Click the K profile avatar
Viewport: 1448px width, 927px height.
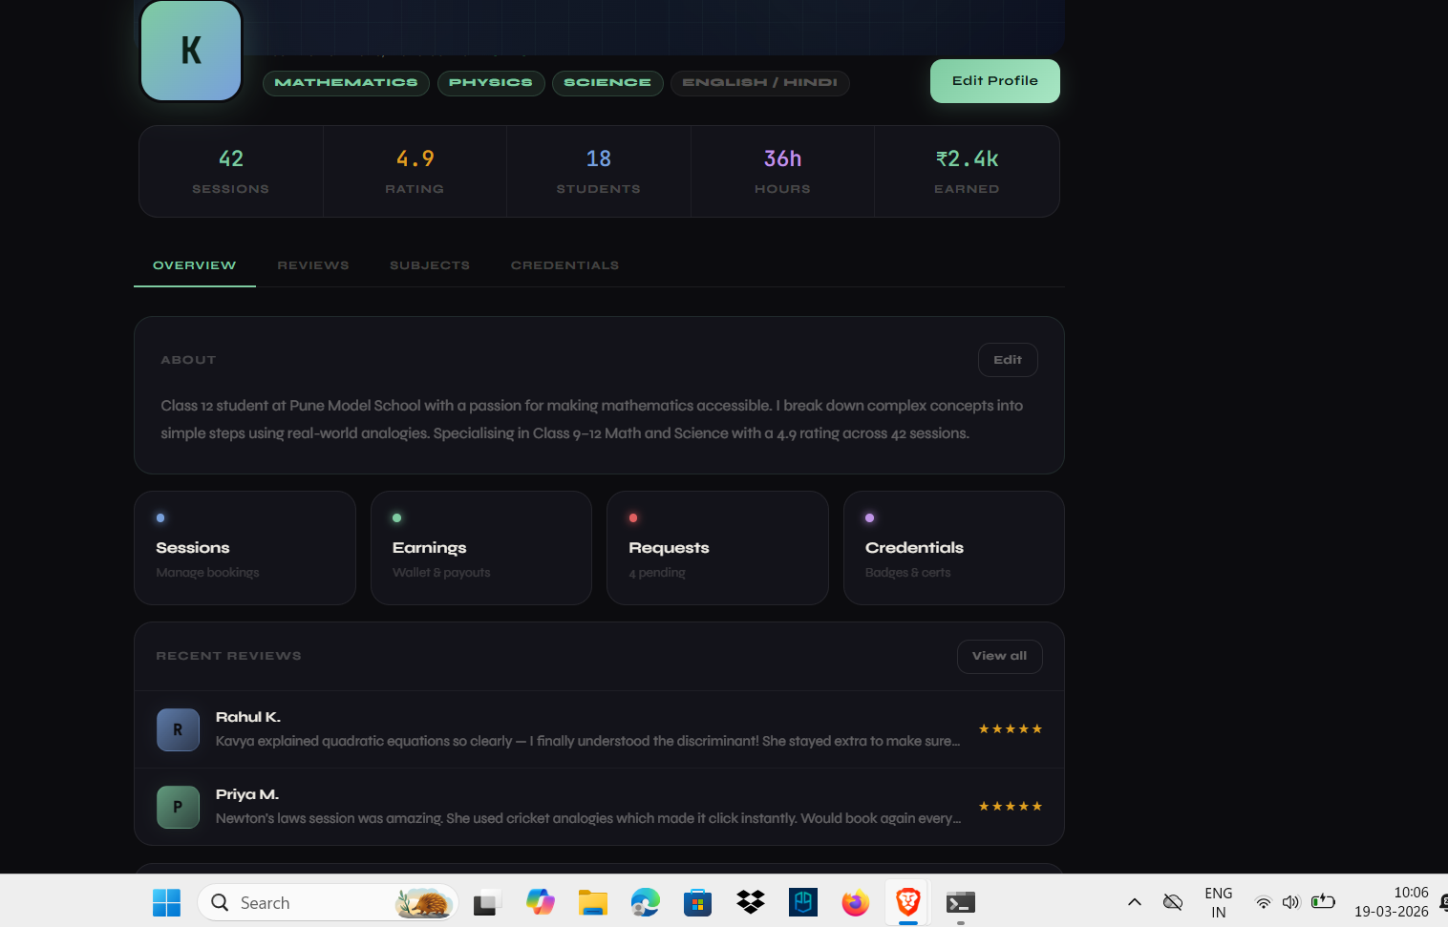click(x=191, y=51)
